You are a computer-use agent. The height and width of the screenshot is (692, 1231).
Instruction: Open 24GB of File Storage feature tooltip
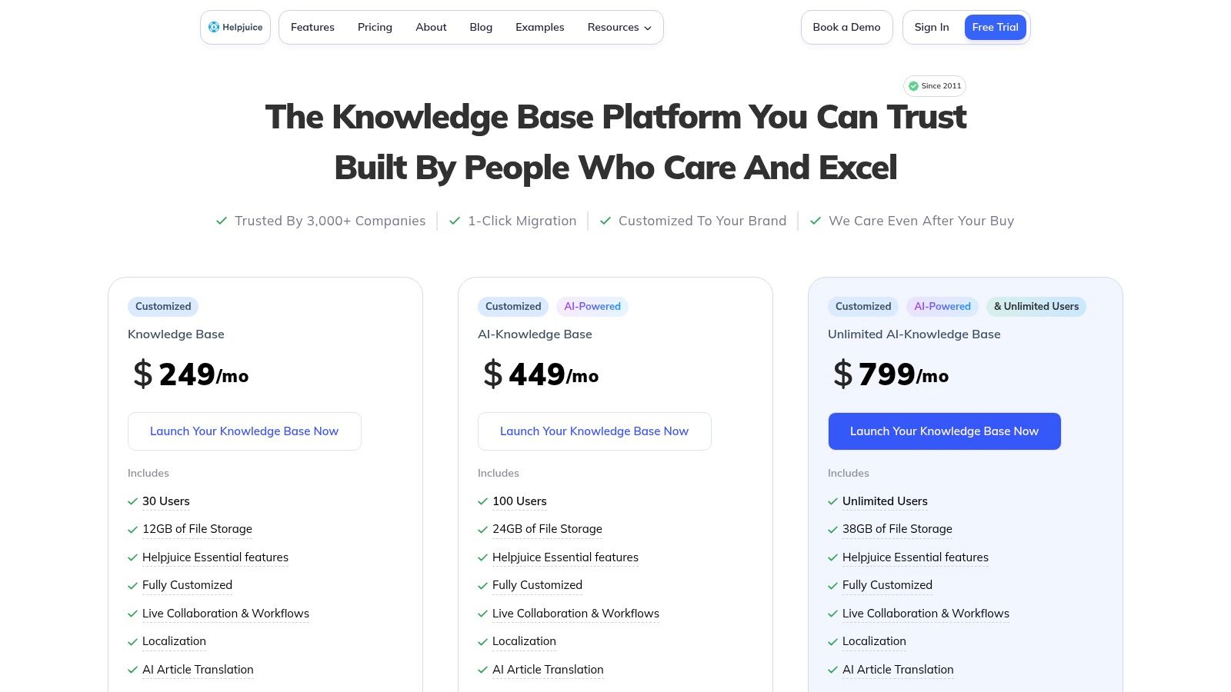tap(547, 529)
